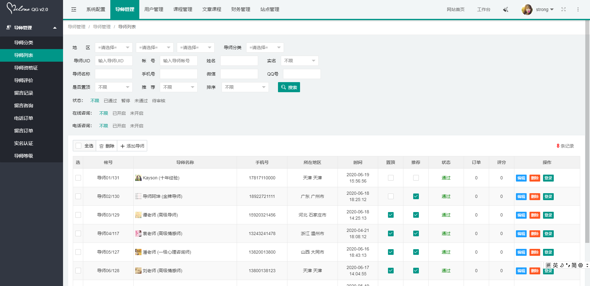Click delete button for 导师04/117
This screenshot has width=590, height=286.
(535, 234)
